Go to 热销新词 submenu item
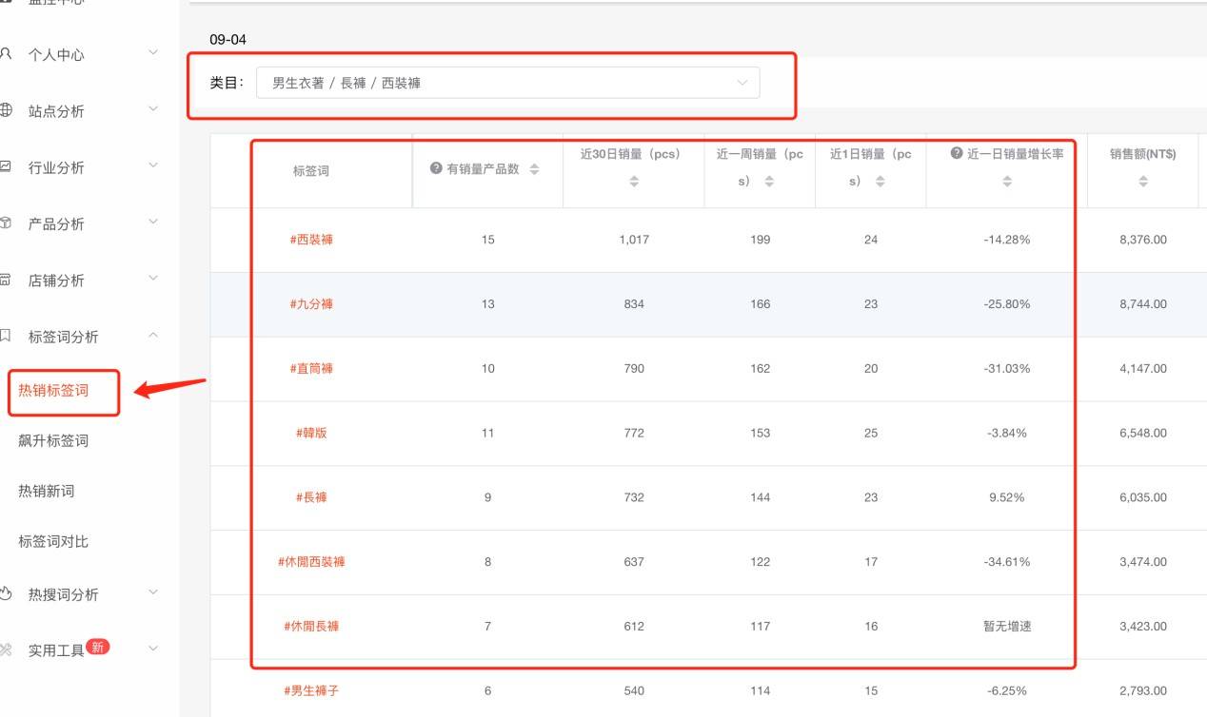The width and height of the screenshot is (1207, 717). click(x=46, y=491)
